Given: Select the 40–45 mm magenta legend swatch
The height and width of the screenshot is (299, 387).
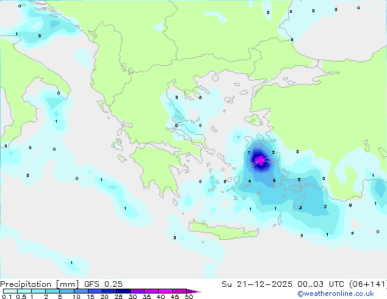Looking at the screenshot, I should point(165,291).
